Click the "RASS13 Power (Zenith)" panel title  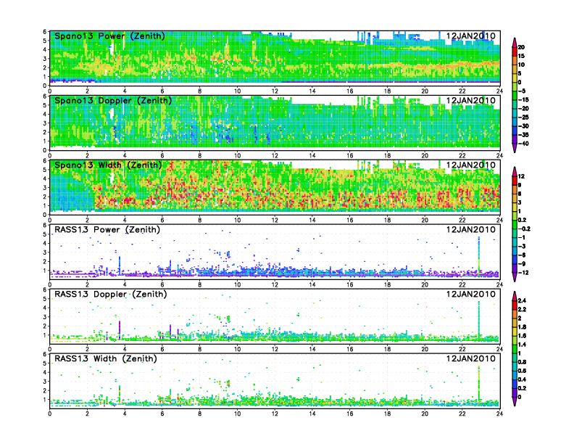click(107, 230)
